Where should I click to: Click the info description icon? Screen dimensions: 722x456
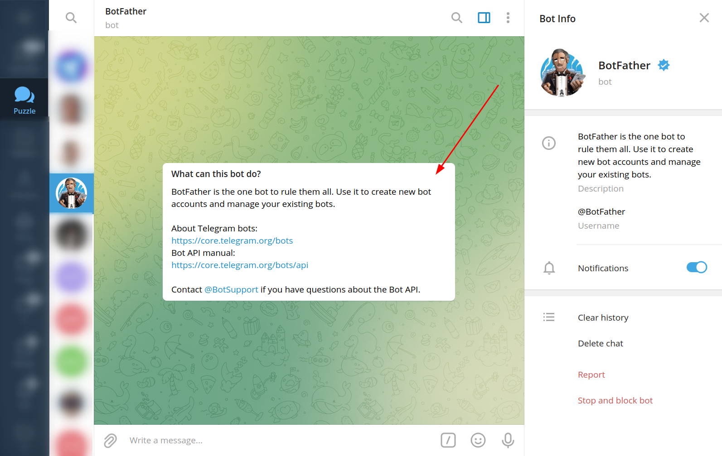click(549, 143)
